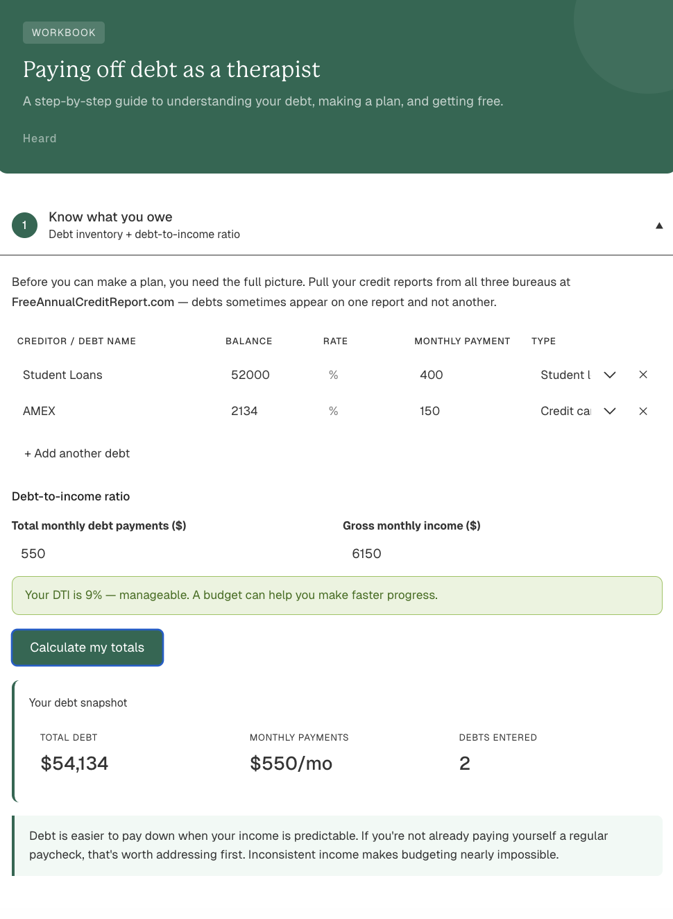
Task: Click the chevron on the Credit card type selector
Action: click(x=609, y=411)
